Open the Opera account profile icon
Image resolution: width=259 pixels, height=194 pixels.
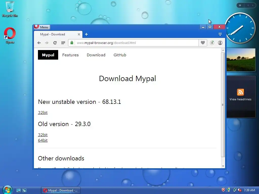(x=220, y=43)
